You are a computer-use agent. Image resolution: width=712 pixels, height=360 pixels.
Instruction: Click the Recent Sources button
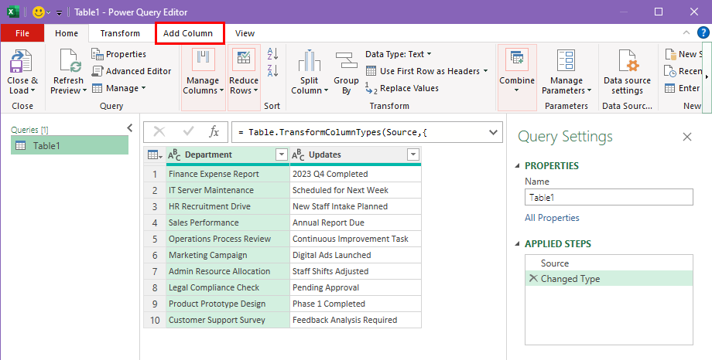682,71
